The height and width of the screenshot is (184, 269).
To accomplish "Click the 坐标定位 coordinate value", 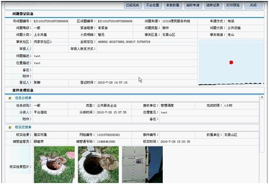I will coord(124,42).
